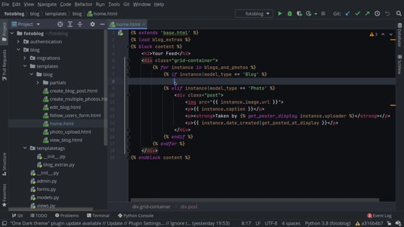The image size is (404, 227).
Task: Open the Database side panel
Action: (400, 35)
